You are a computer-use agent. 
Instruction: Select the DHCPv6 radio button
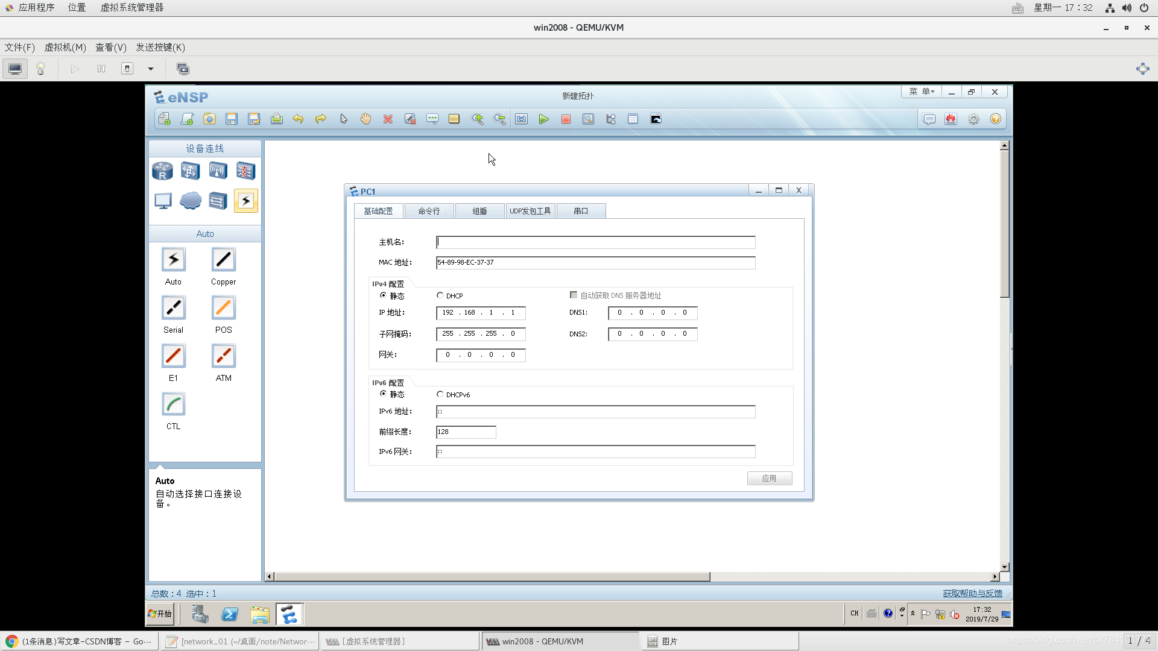pyautogui.click(x=440, y=394)
